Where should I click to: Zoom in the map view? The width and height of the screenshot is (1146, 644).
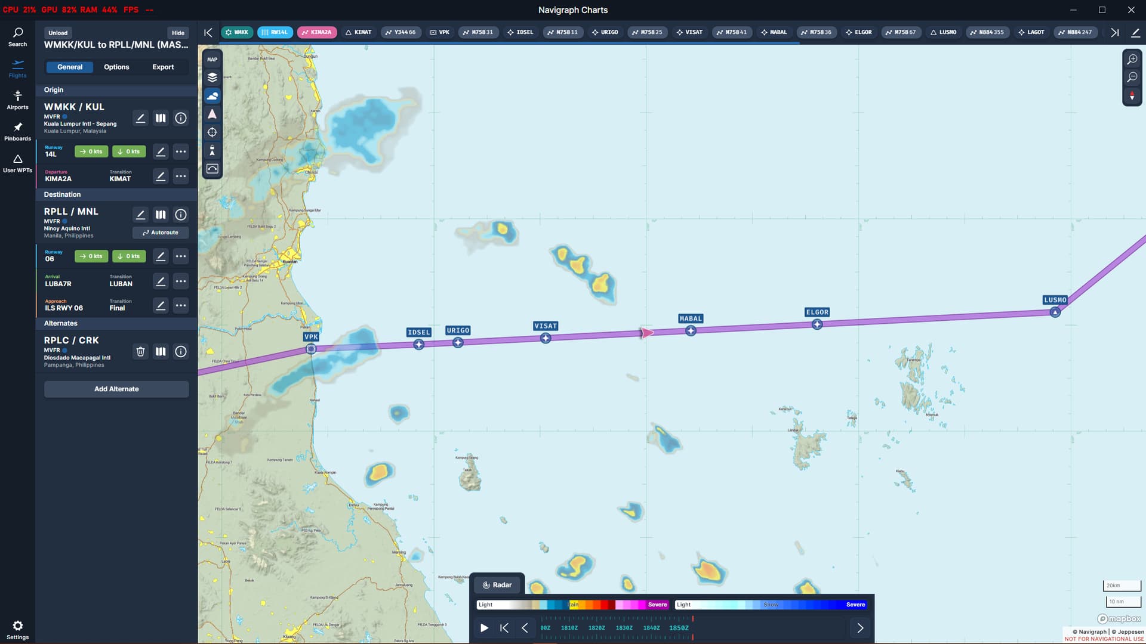[1132, 60]
